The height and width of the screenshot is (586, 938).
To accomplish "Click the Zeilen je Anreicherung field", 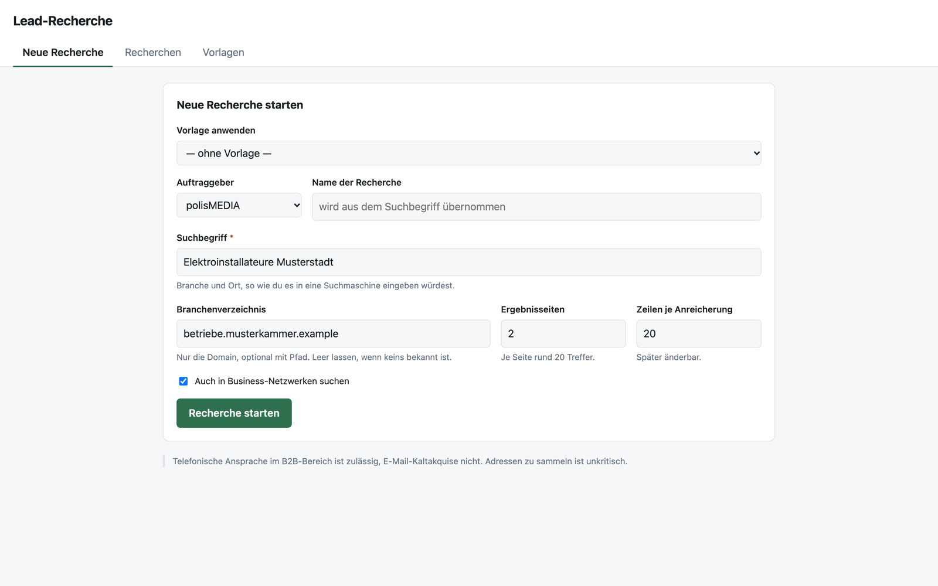I will [x=699, y=333].
